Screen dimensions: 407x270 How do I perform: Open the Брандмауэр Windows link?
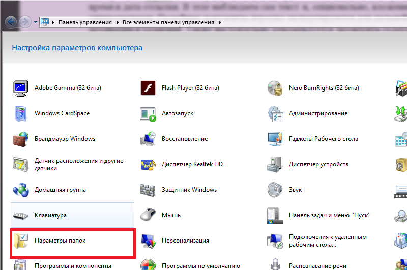click(65, 139)
